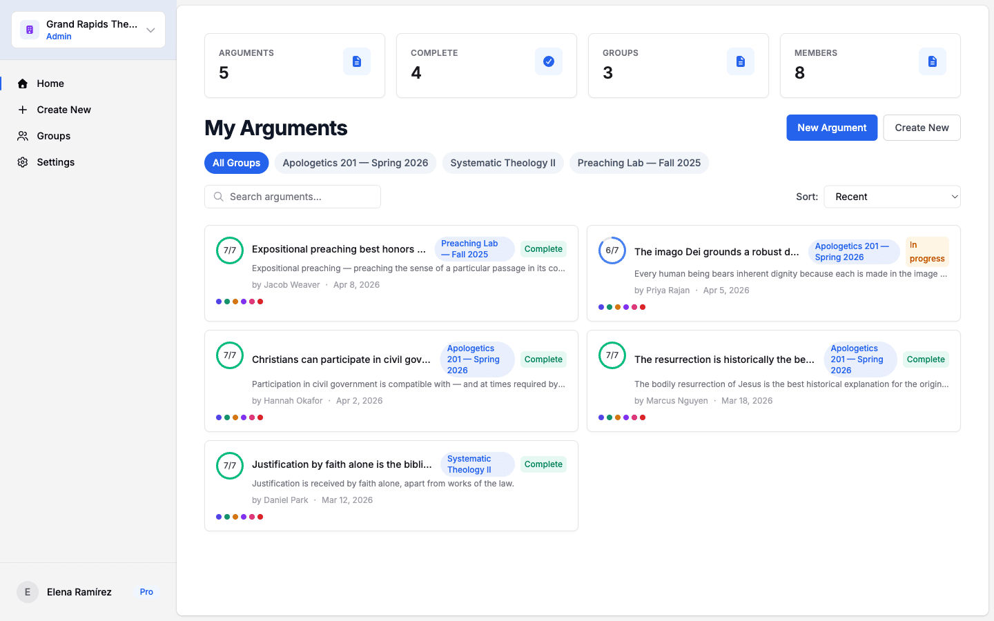Open Settings via the gear icon
The width and height of the screenshot is (994, 621).
[x=23, y=162]
